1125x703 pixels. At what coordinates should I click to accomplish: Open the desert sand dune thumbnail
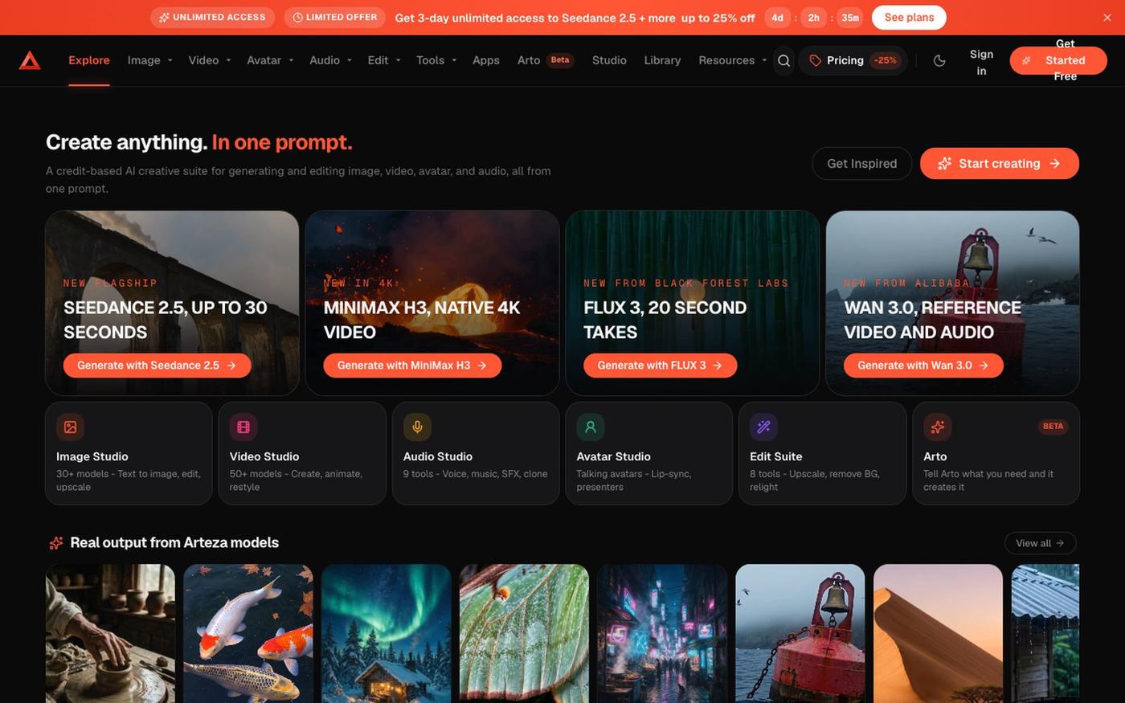(x=939, y=633)
